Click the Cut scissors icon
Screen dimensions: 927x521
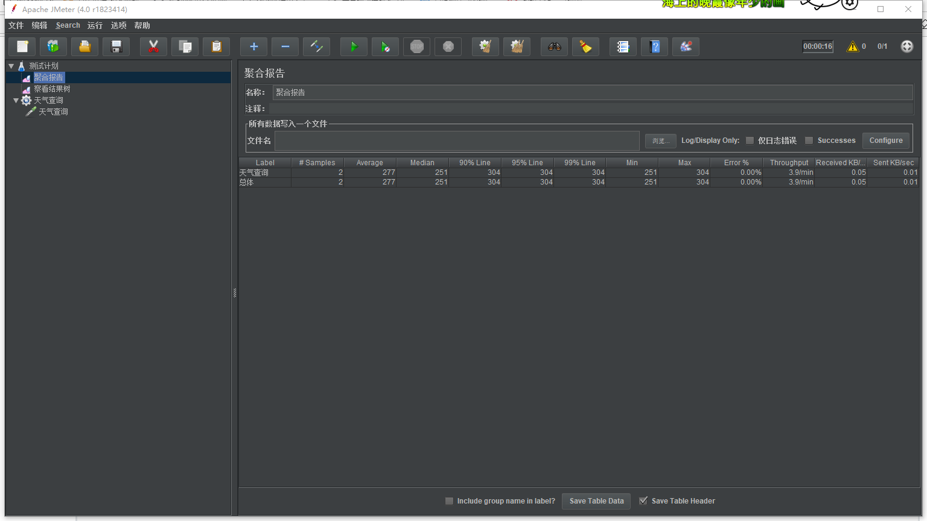click(154, 46)
